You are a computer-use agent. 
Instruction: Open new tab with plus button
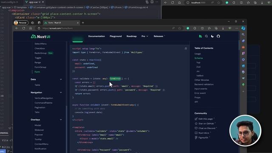point(83,23)
